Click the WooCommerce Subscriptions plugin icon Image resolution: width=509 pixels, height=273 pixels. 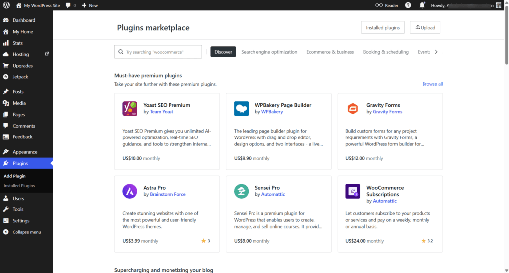pyautogui.click(x=353, y=191)
